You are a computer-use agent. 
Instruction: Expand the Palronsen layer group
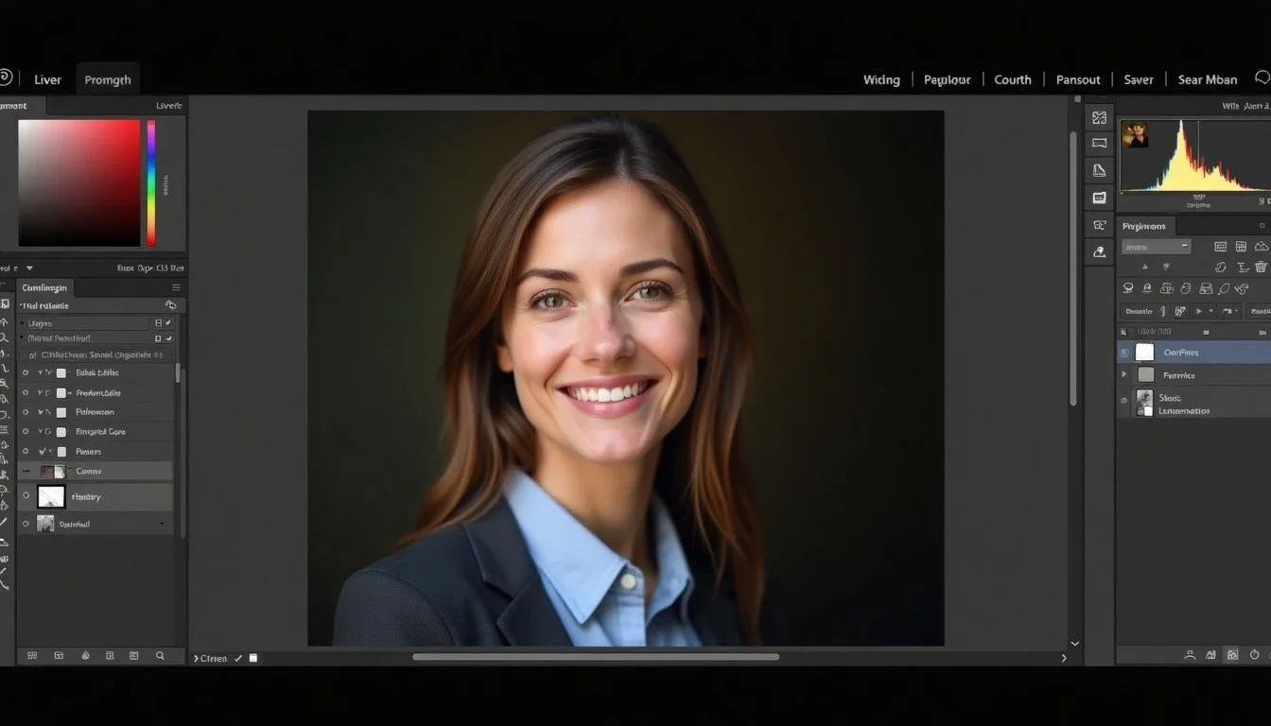click(x=40, y=412)
